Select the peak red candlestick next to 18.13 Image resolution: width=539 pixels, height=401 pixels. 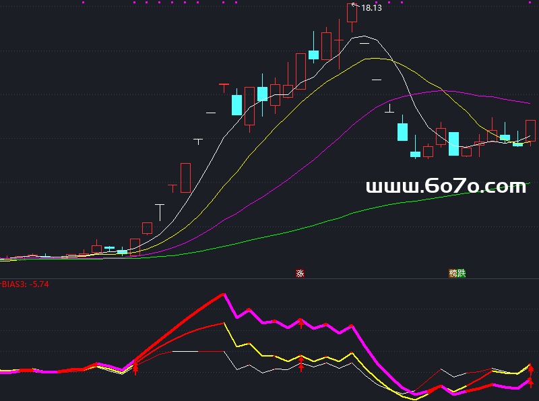(x=352, y=13)
